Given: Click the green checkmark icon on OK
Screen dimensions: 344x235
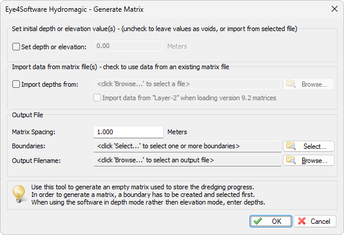Looking at the screenshot, I should point(258,221).
